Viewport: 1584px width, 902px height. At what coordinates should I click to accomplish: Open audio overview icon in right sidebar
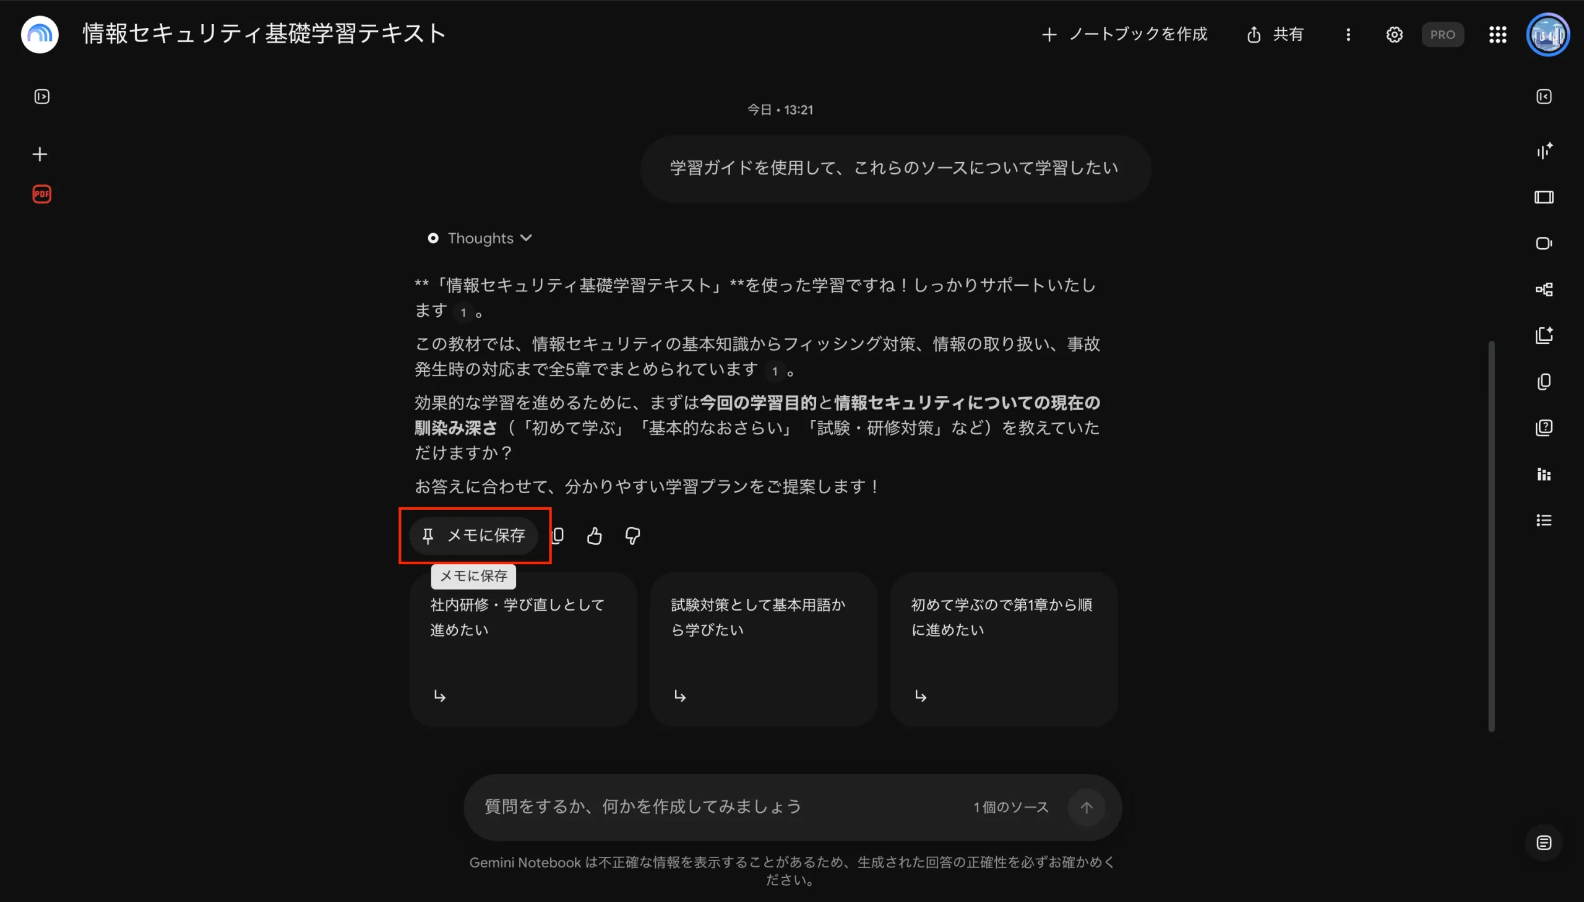1544,150
